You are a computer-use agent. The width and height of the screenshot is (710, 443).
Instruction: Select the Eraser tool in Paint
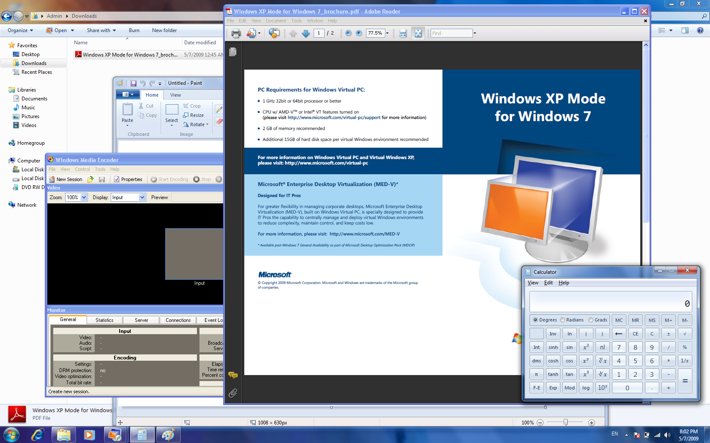(x=219, y=122)
